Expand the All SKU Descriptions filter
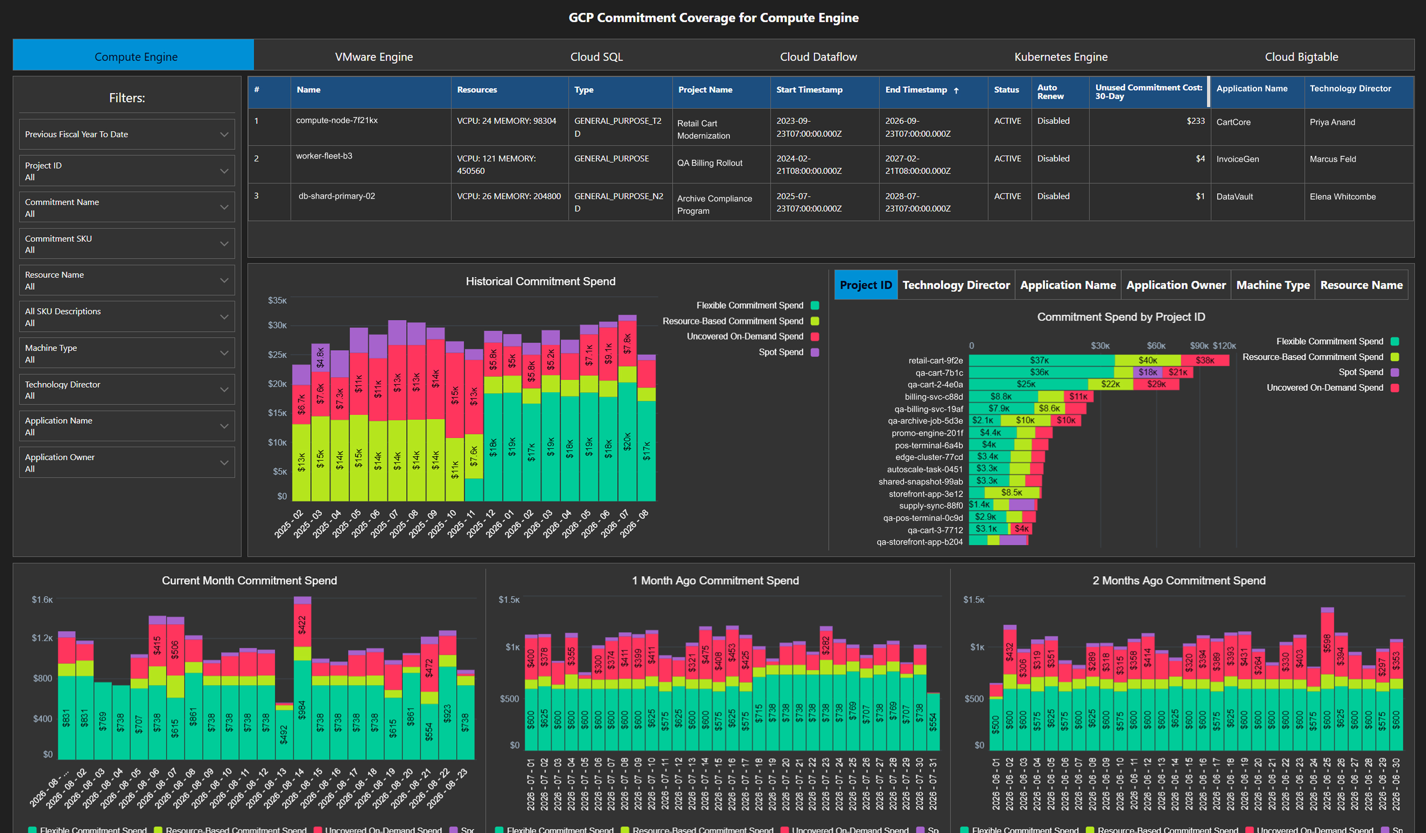 [x=127, y=317]
